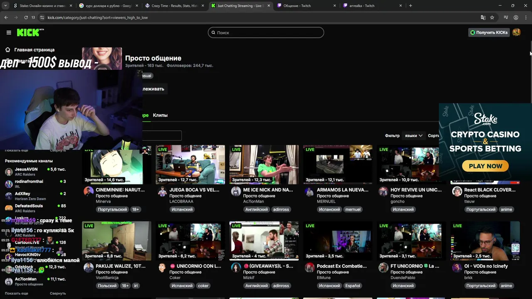Focus the Поиск search field
Screen dimensions: 532x299
(266, 32)
